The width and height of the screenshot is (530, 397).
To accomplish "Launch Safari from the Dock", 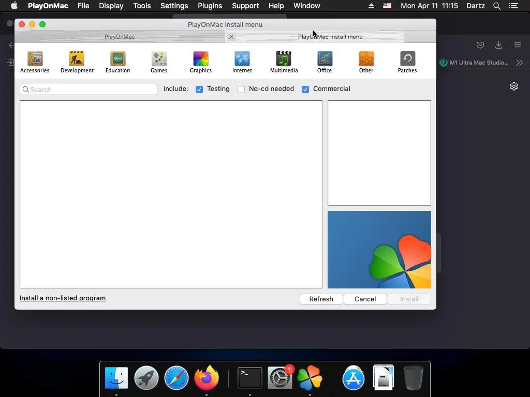I will tap(176, 378).
